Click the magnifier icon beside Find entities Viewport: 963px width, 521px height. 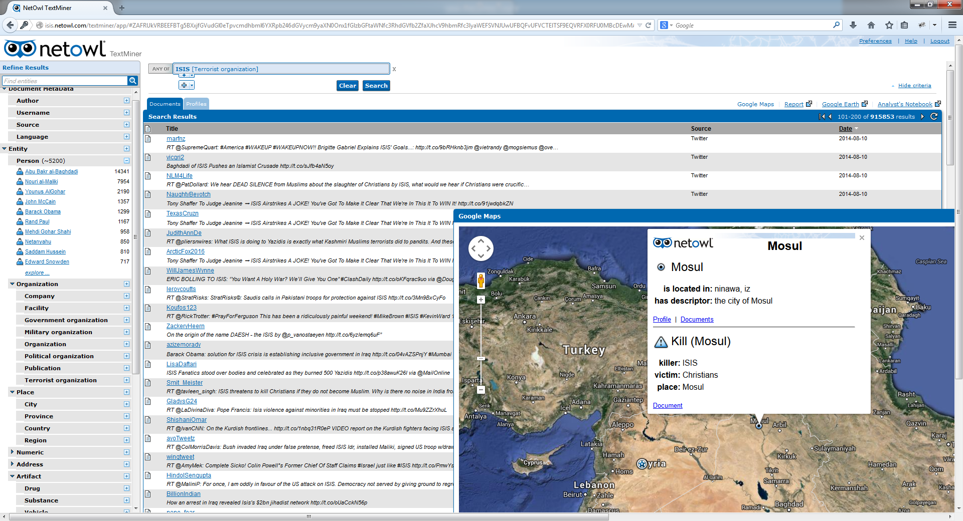pos(132,81)
